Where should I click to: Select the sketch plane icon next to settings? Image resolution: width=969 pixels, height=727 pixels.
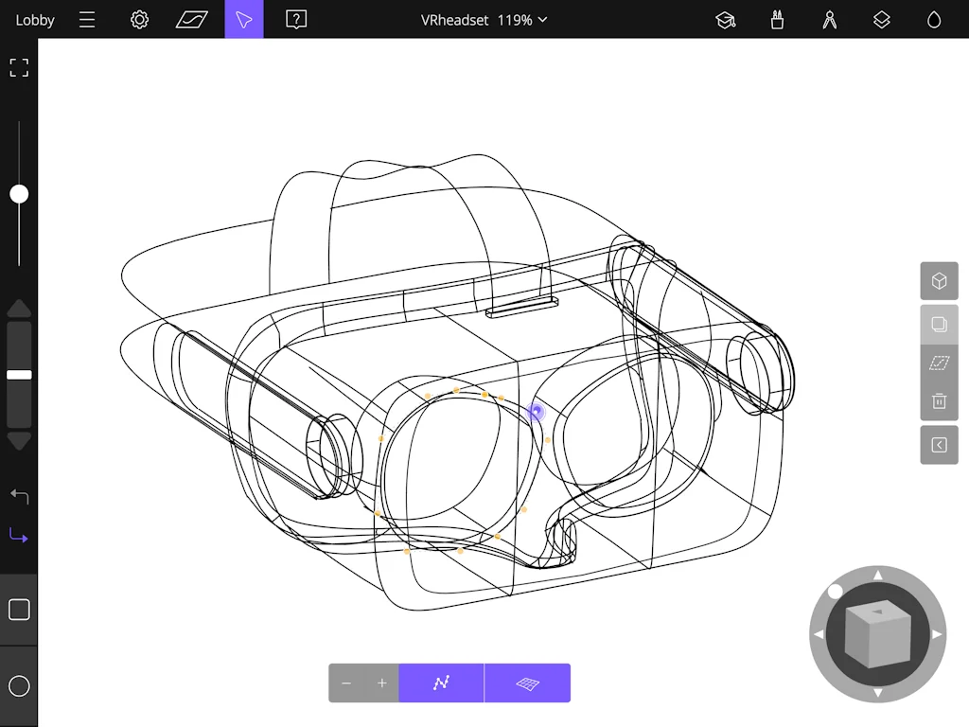coord(192,19)
